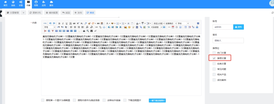Open 服务 in top navigation
Viewport: 274px width, 104px height.
coord(52,4)
